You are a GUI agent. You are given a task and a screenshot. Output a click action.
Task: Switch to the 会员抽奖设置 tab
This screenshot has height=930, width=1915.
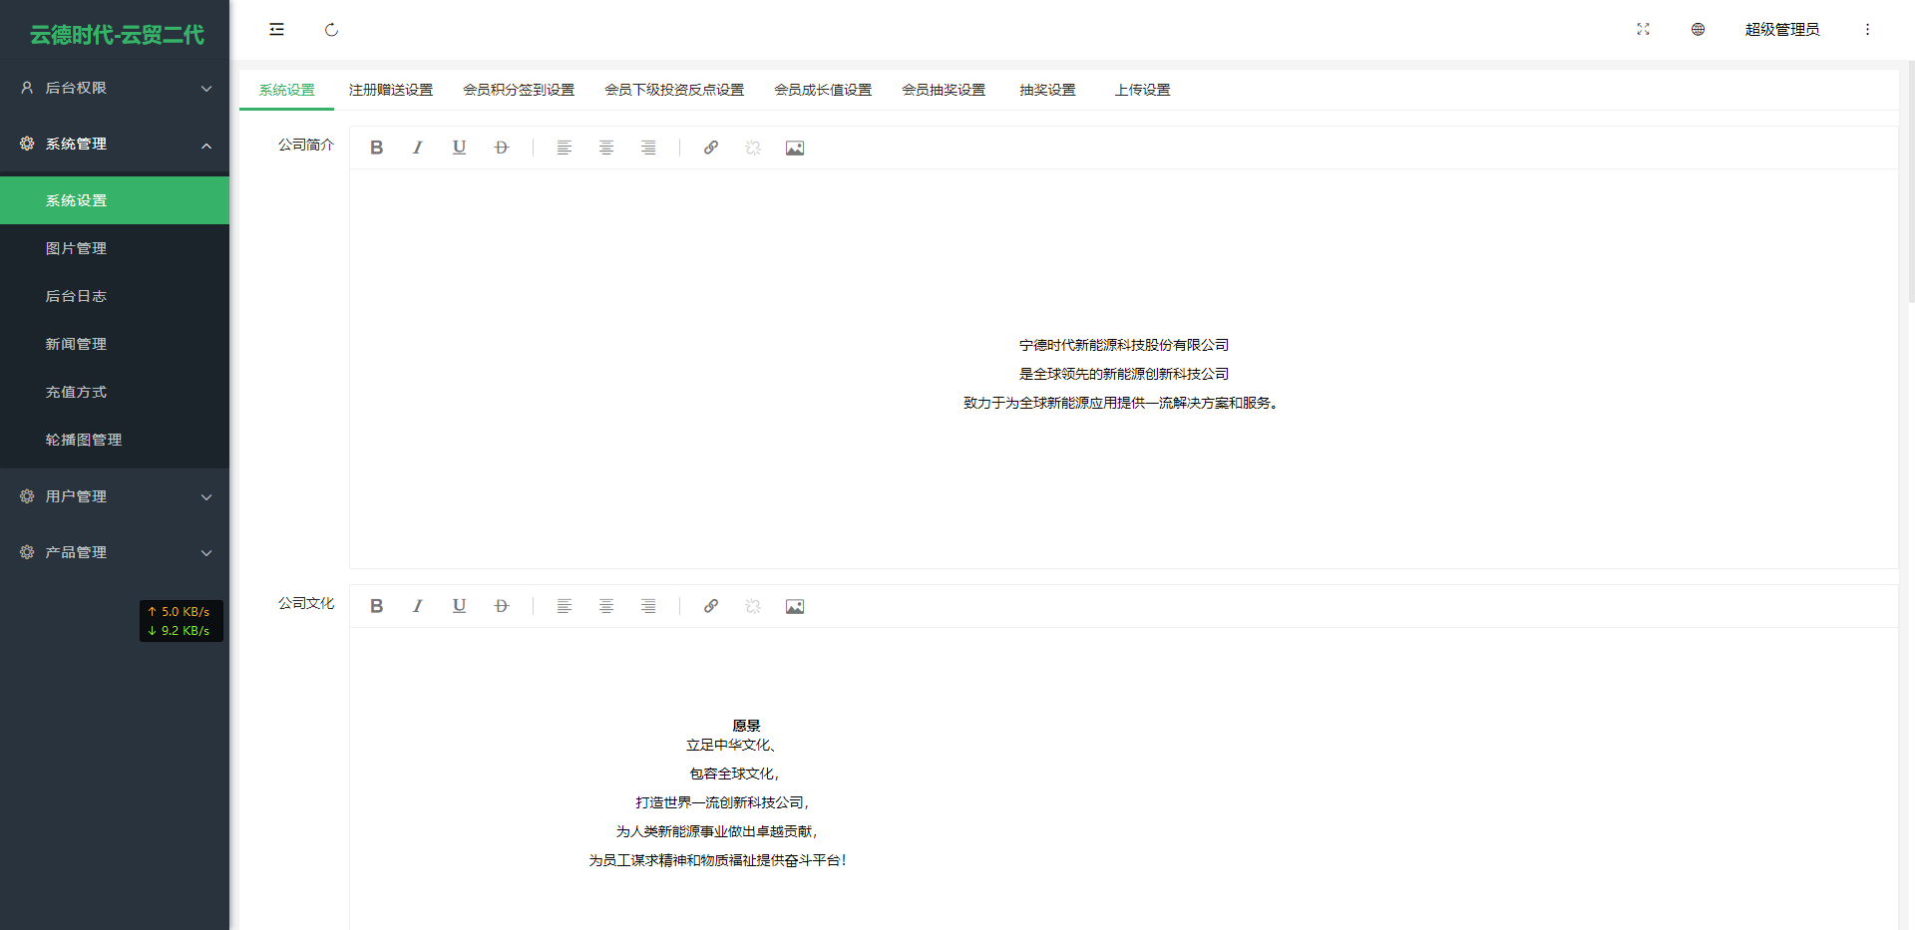point(944,90)
